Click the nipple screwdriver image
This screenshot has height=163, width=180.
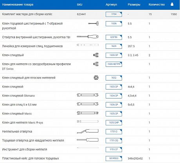click(88, 131)
